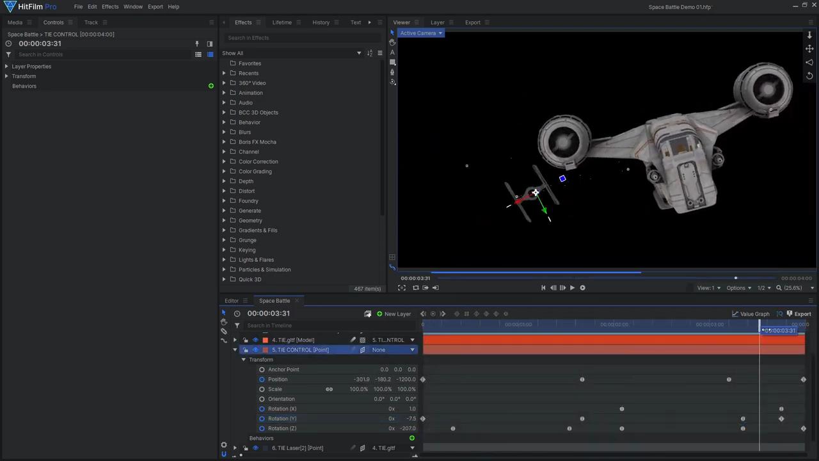The height and width of the screenshot is (461, 819).
Task: Open the Value Graph
Action: pos(751,314)
